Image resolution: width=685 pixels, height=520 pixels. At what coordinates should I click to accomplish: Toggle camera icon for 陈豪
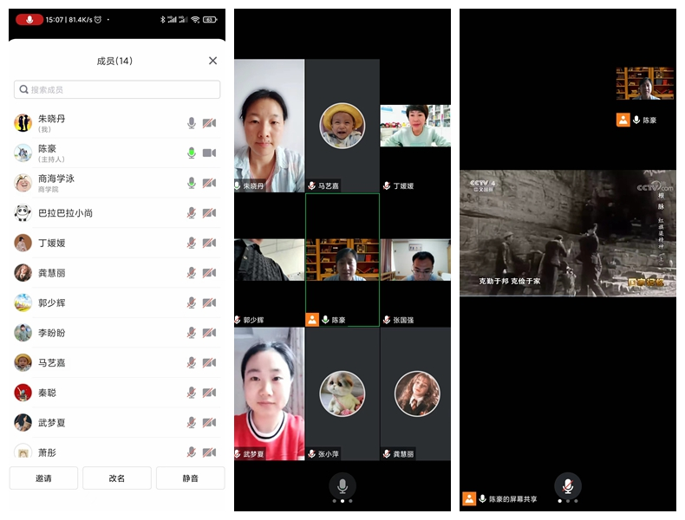(x=209, y=153)
